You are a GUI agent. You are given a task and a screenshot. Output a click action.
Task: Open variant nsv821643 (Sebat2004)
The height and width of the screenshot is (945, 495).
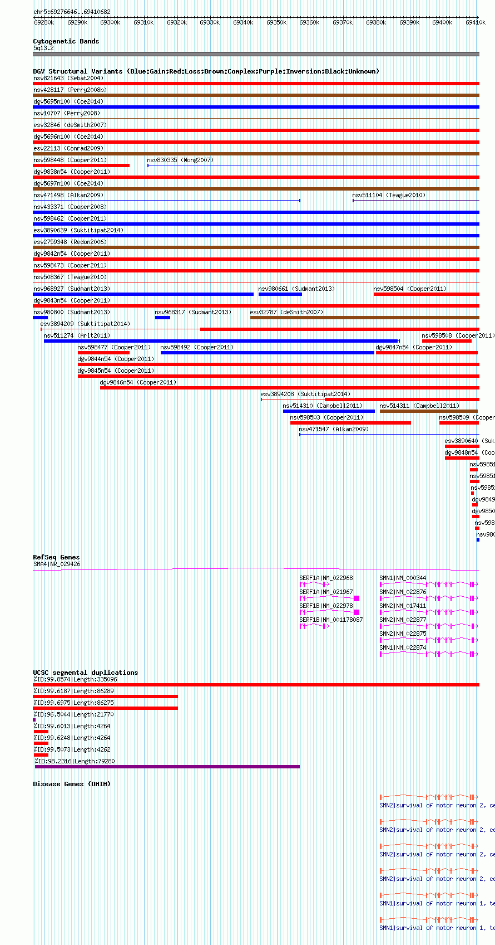tap(68, 78)
